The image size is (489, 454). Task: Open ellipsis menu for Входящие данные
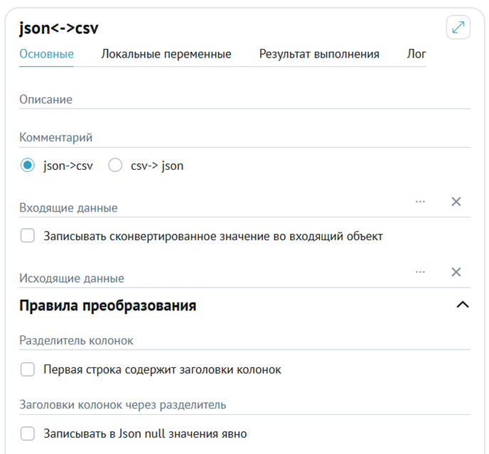[420, 202]
